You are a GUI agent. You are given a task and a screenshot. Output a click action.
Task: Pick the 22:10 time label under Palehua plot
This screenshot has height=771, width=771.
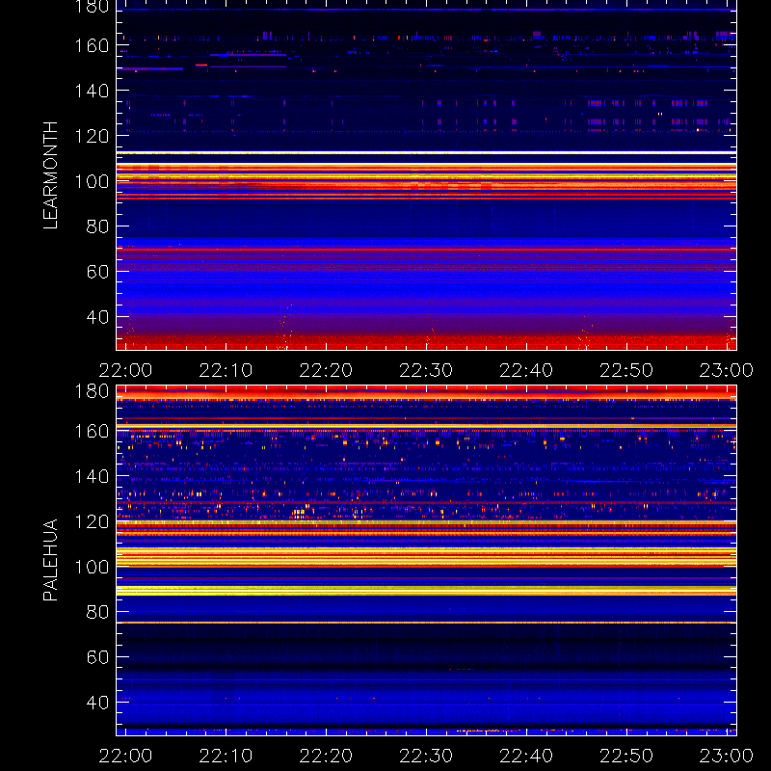tap(226, 756)
